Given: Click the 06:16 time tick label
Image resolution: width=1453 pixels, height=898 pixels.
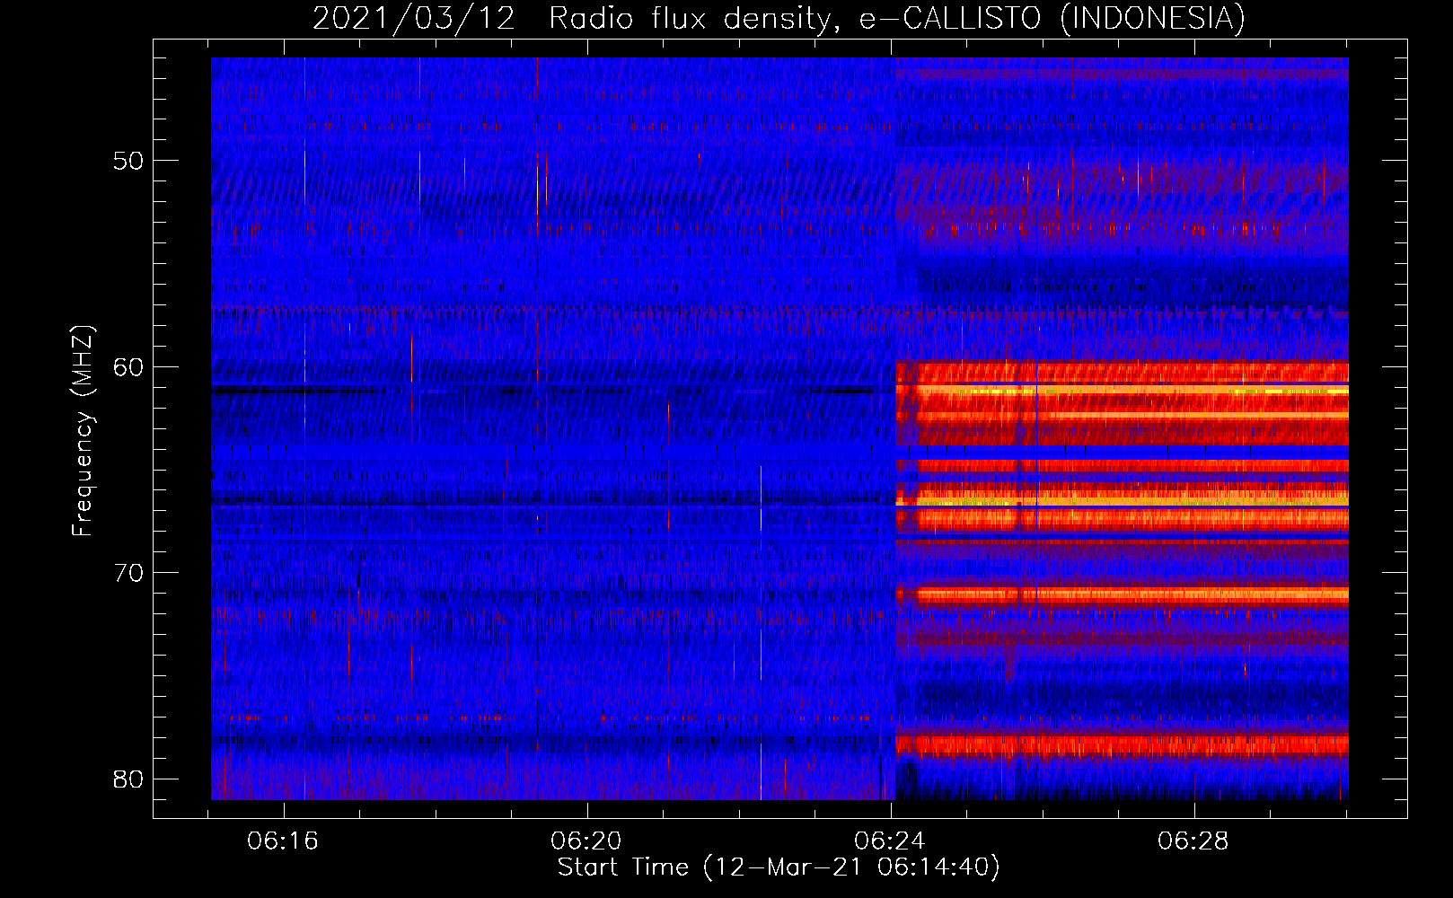Looking at the screenshot, I should click(x=283, y=841).
